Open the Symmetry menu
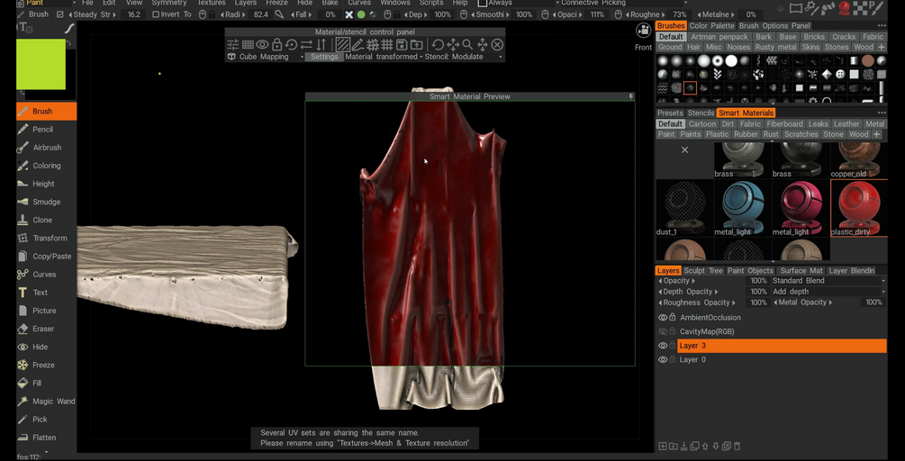This screenshot has height=461, width=905. 169,4
